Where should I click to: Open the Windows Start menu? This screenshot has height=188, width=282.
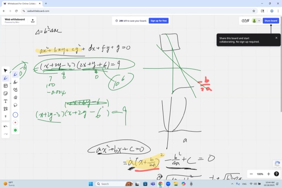click(x=91, y=184)
